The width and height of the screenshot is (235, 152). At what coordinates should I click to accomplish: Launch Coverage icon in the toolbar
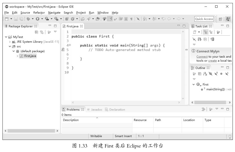point(47,19)
